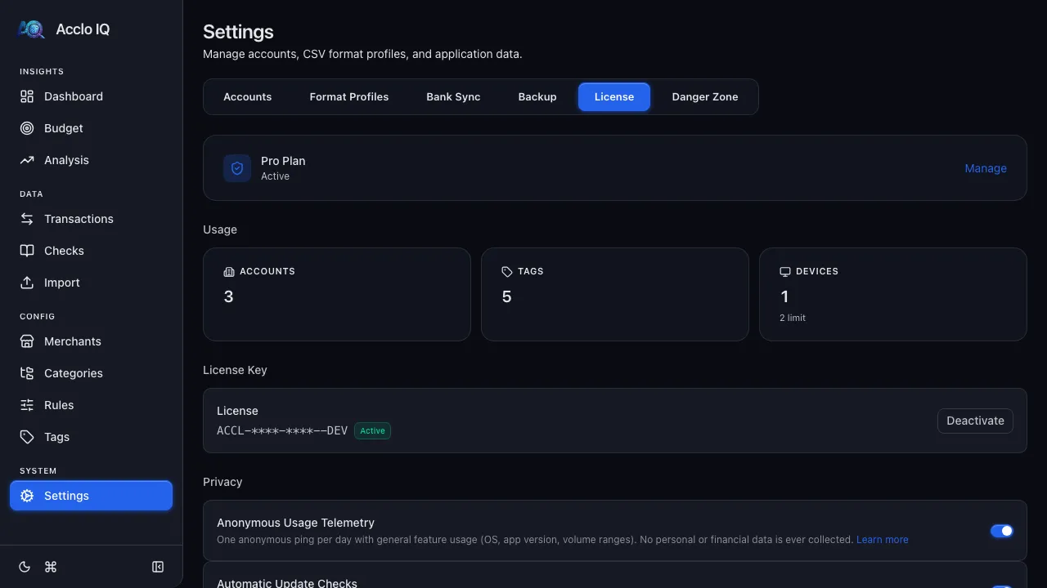Open Dashboard from the sidebar
This screenshot has height=588, width=1047.
click(x=91, y=96)
